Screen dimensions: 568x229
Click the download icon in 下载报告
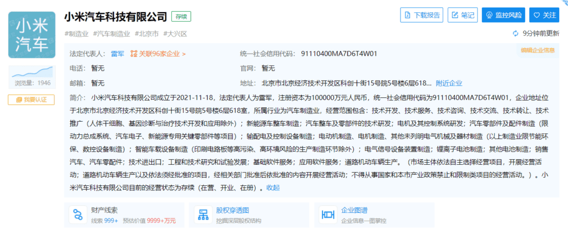(x=408, y=15)
